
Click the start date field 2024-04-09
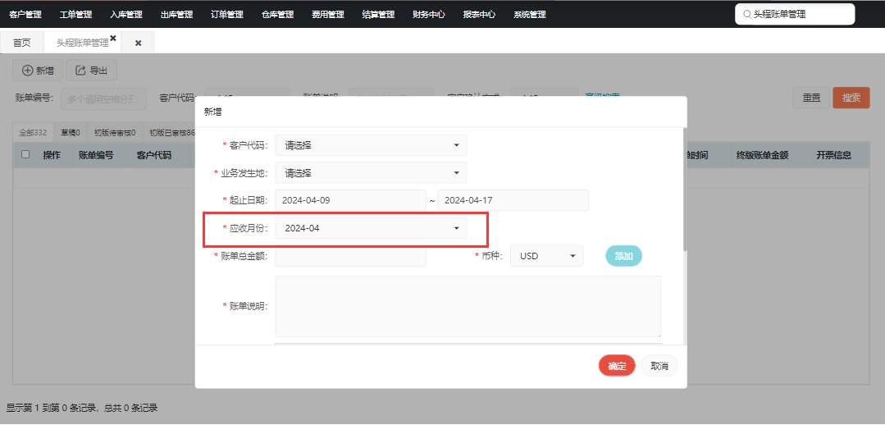point(350,200)
